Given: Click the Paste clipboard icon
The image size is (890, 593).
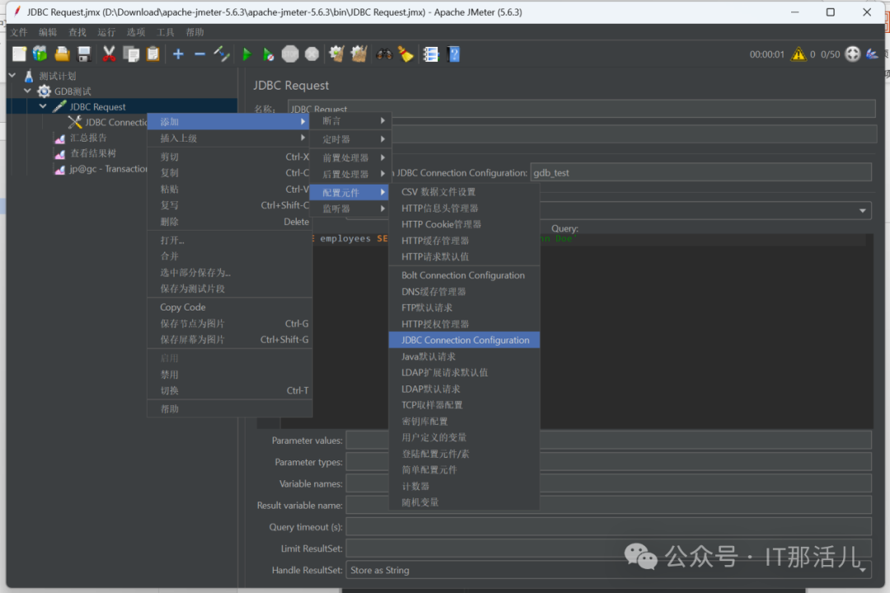Looking at the screenshot, I should (153, 54).
